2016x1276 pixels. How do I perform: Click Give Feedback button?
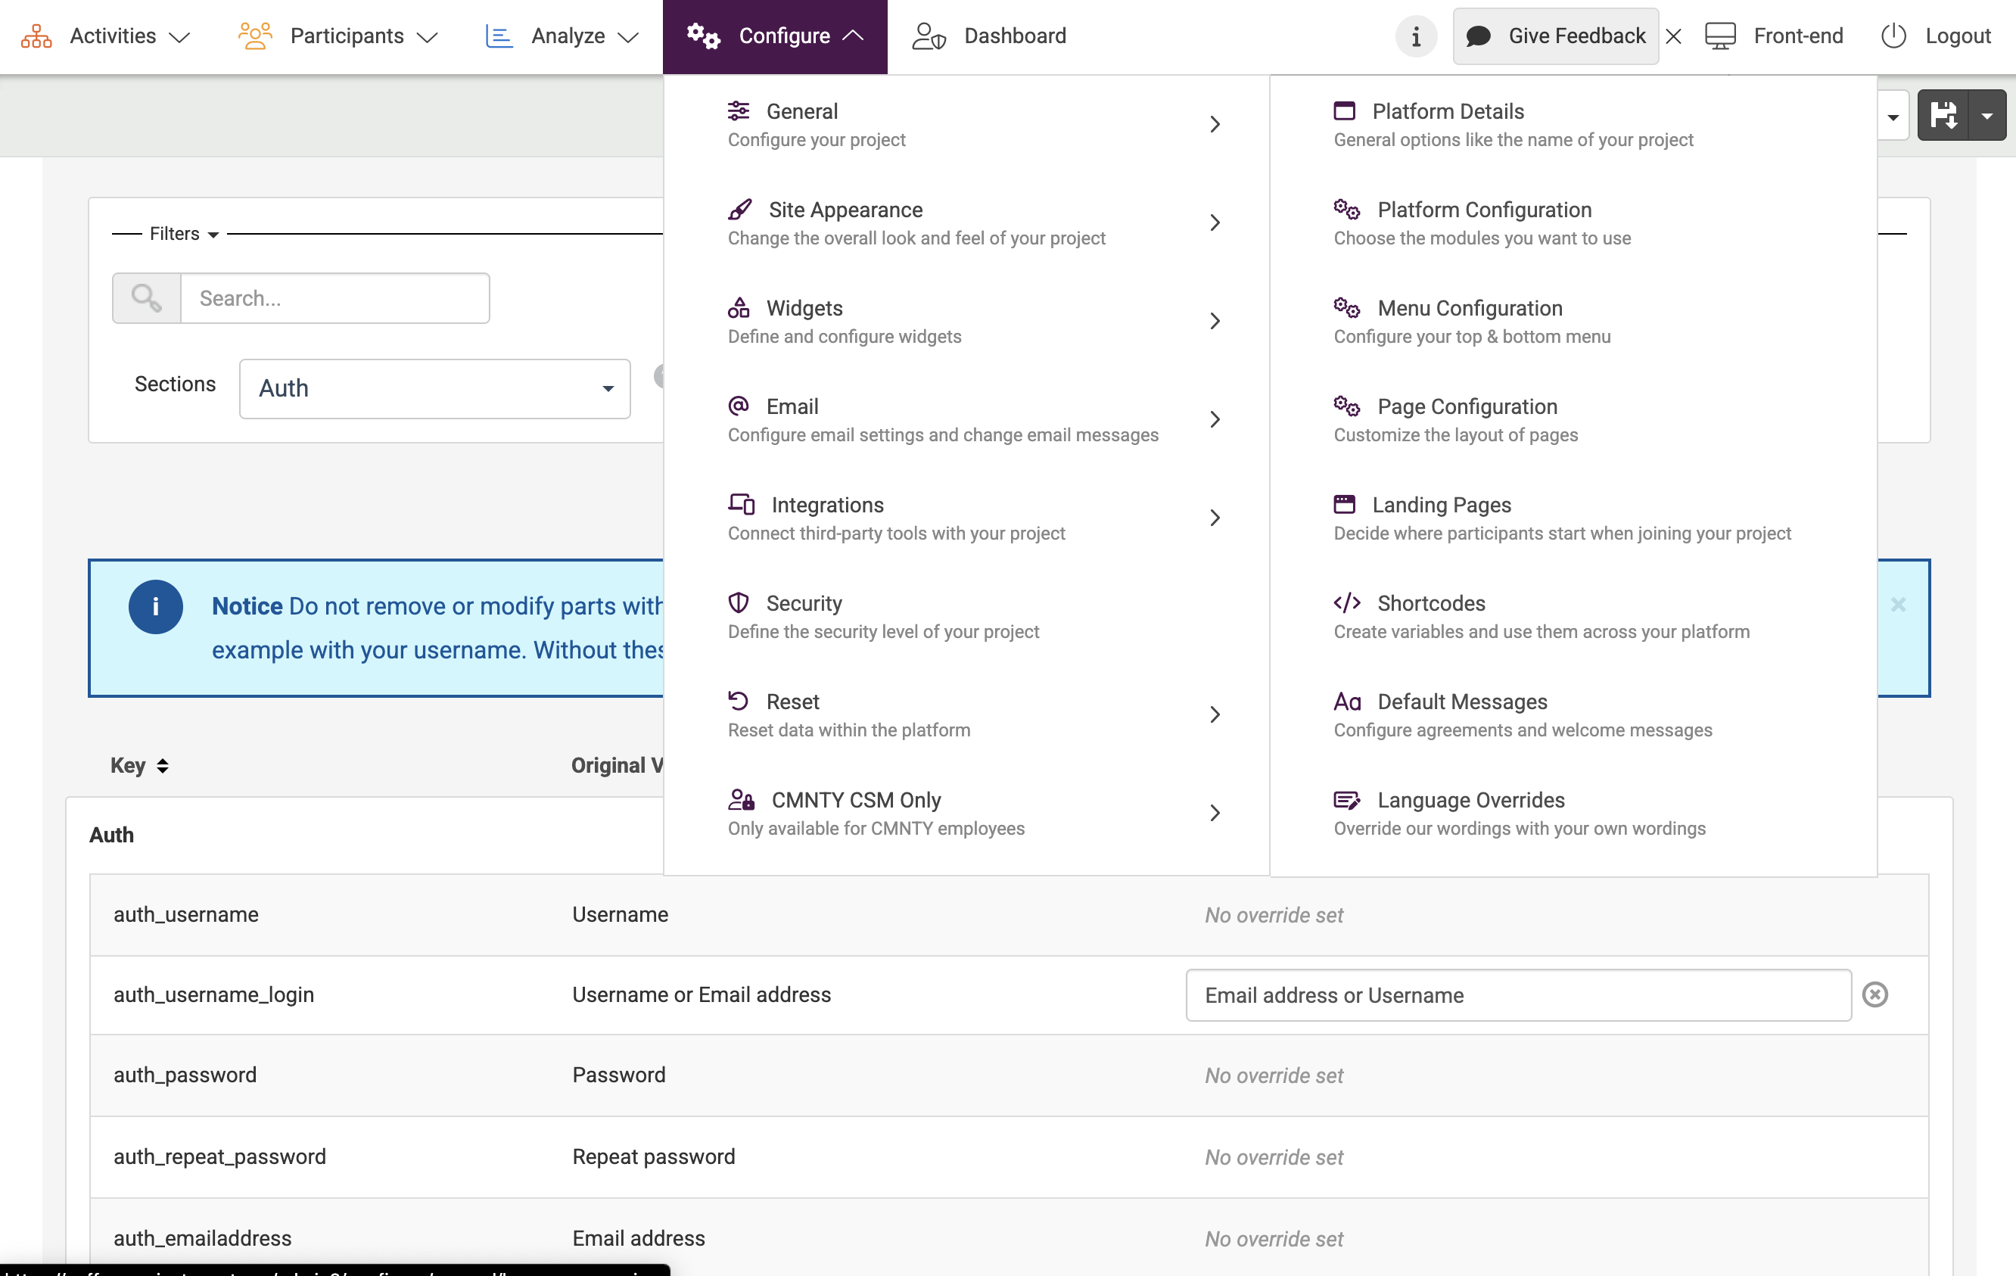(1556, 36)
